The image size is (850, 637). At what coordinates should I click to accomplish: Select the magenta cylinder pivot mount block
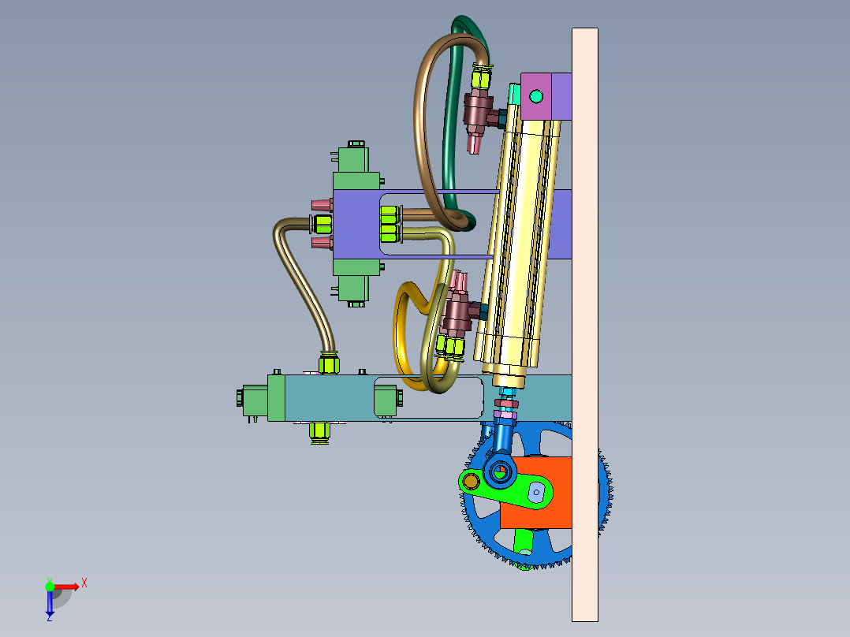pyautogui.click(x=535, y=96)
